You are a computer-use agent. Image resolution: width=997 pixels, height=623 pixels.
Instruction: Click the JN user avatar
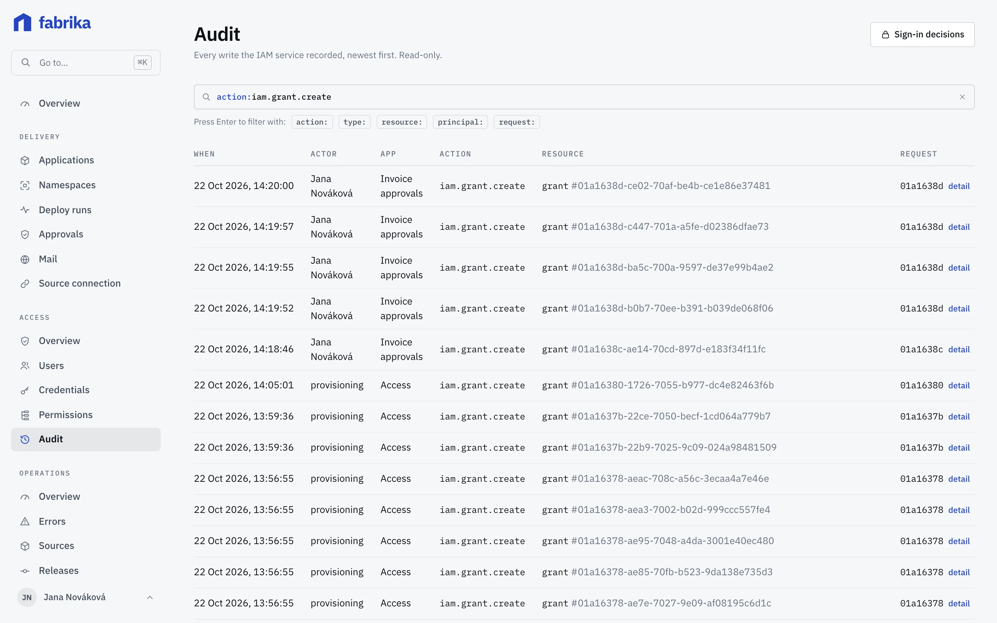(x=27, y=597)
